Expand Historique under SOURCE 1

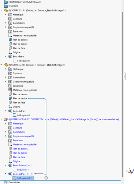point(5,14)
